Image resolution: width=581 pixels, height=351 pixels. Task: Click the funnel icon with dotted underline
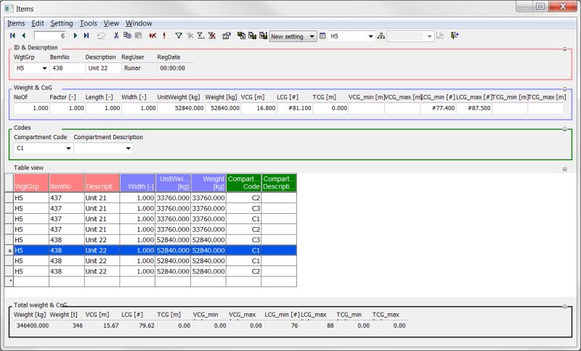[x=201, y=36]
